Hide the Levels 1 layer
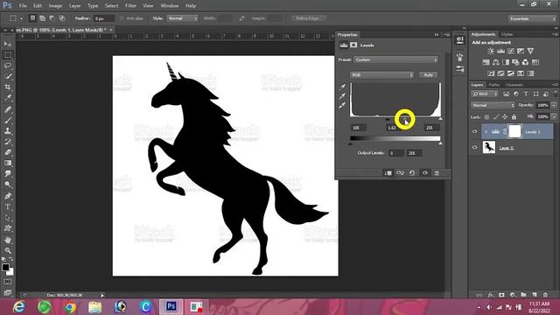This screenshot has height=315, width=560. pos(474,131)
